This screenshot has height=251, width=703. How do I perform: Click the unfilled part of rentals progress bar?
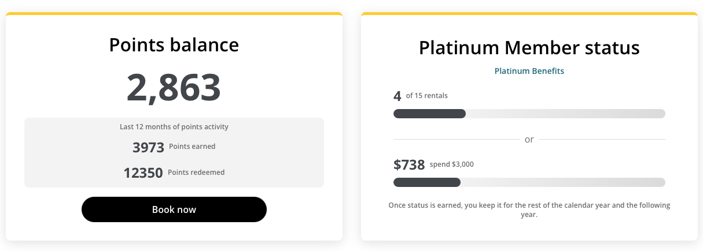coord(565,114)
